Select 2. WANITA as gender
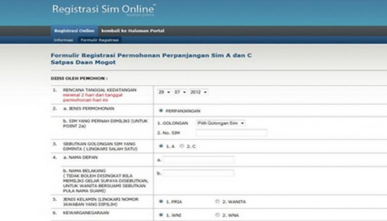The height and width of the screenshot is (221, 387). coord(217,201)
